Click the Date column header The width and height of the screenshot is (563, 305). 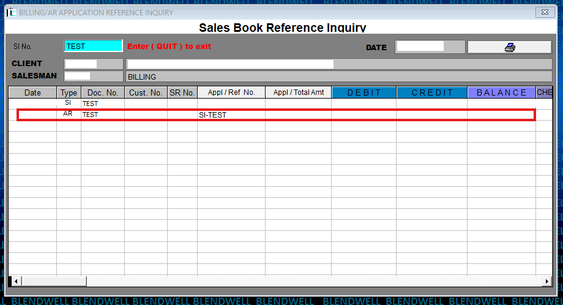point(32,92)
